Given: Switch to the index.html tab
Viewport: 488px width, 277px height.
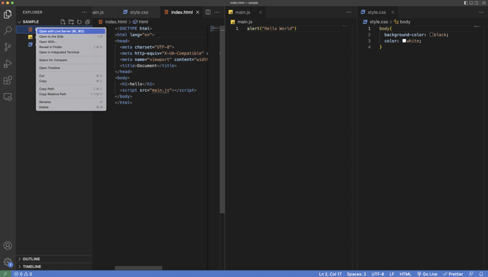Looking at the screenshot, I should [181, 12].
